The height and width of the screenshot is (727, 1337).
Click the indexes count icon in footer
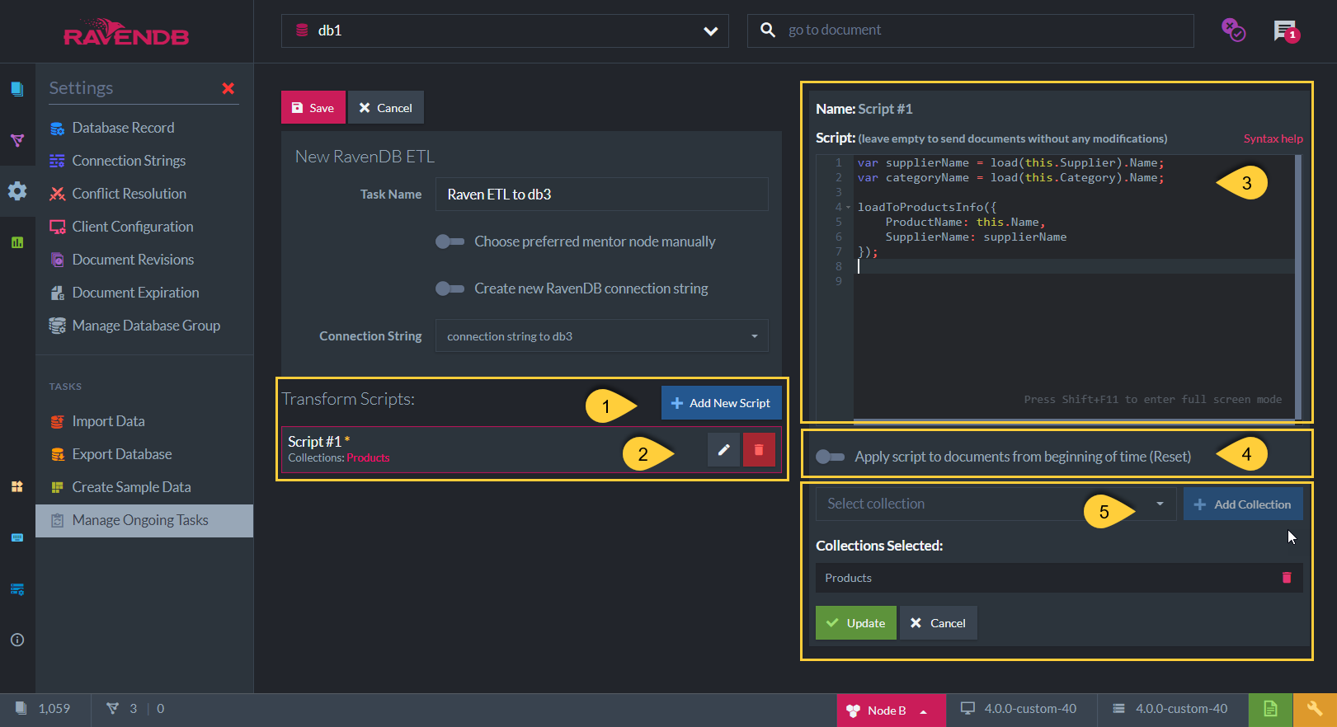113,709
